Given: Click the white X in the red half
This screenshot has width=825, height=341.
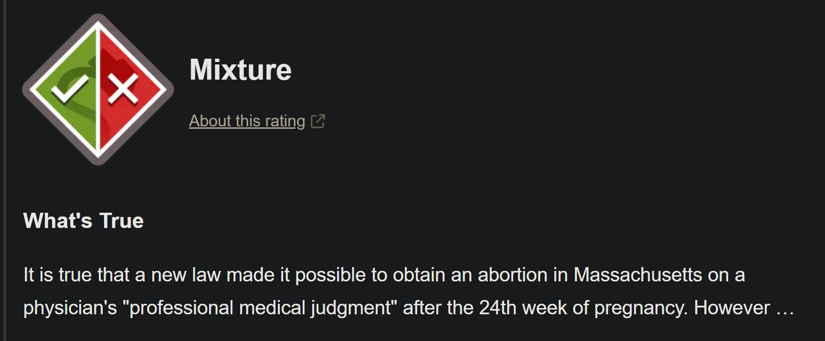Looking at the screenshot, I should pyautogui.click(x=123, y=89).
